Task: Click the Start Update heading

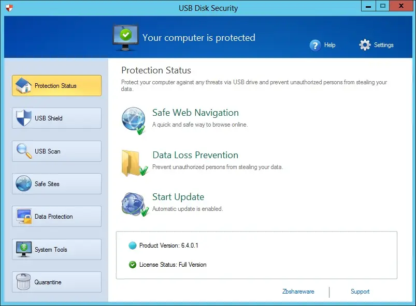Action: (x=178, y=197)
